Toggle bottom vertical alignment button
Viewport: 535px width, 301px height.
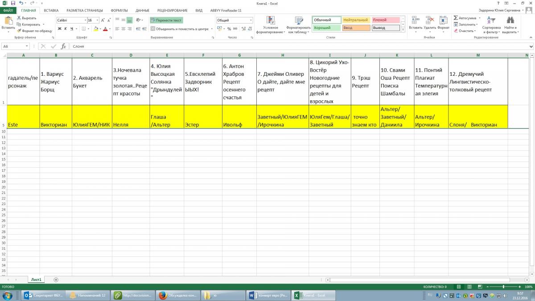[129, 20]
